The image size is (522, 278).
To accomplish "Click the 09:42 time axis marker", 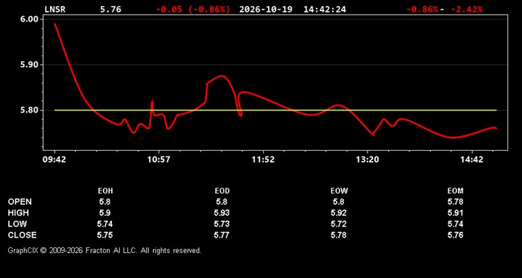I will [54, 160].
